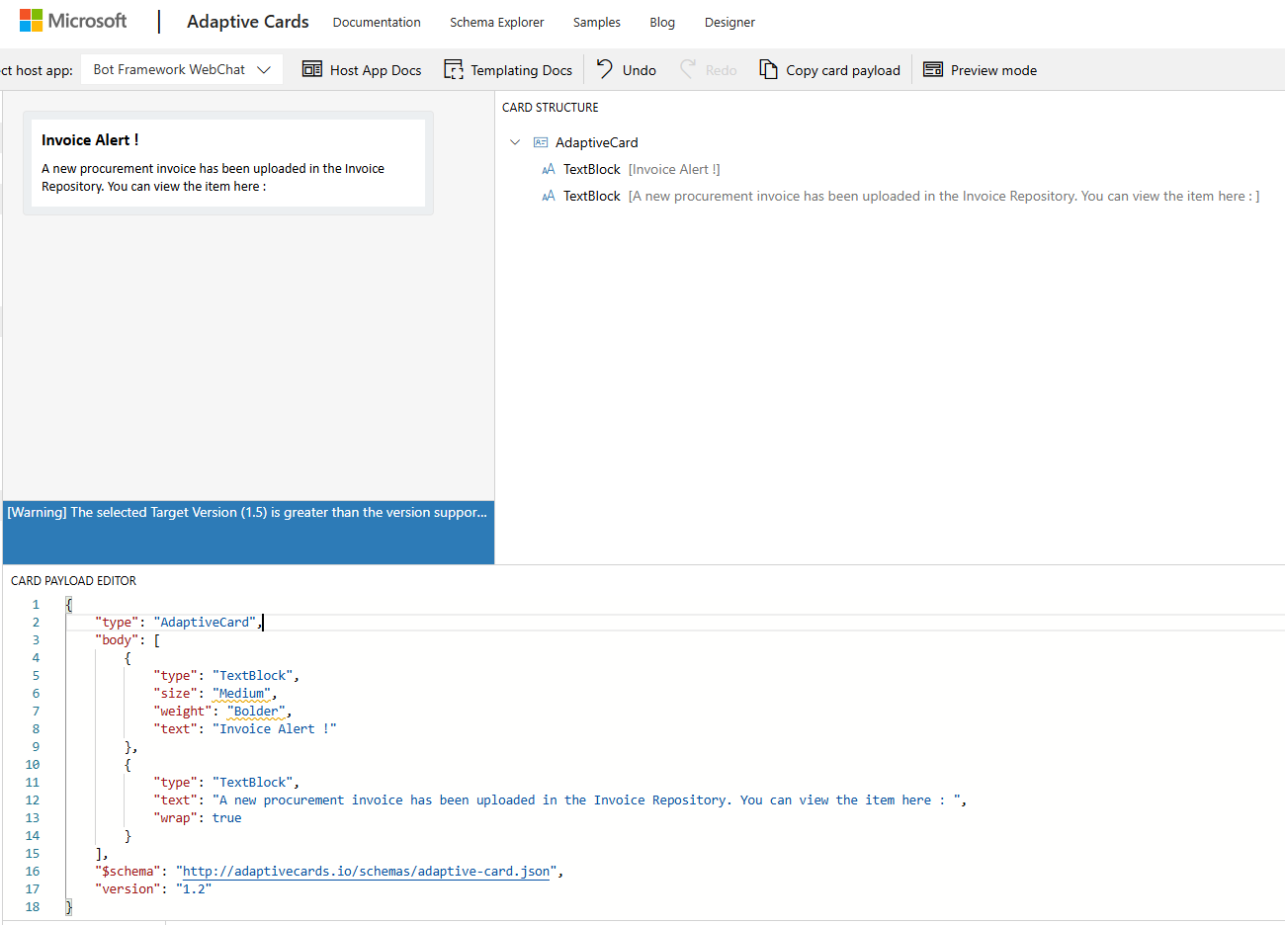Click the Undo arrow icon
Screen dimensions: 1285x925
(605, 69)
